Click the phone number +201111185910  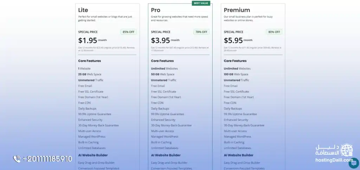point(47,159)
